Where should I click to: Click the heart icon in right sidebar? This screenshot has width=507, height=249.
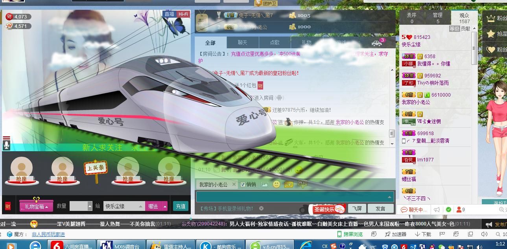pos(490,49)
